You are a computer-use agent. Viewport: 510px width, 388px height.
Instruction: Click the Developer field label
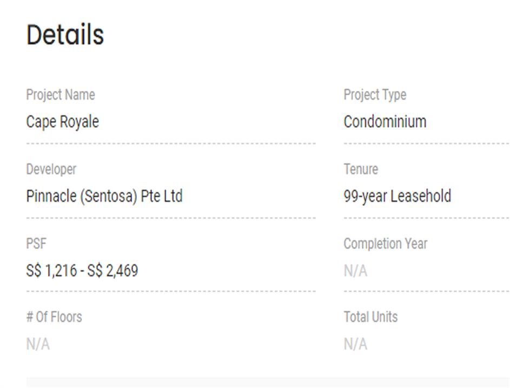(x=51, y=169)
